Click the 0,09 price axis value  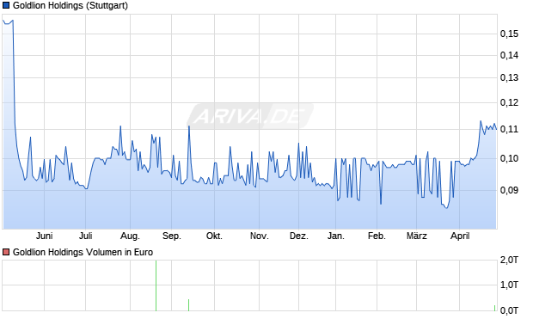(509, 190)
